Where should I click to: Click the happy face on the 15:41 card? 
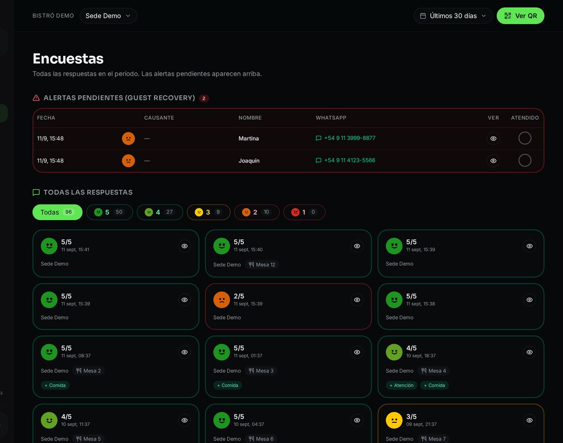pos(49,246)
